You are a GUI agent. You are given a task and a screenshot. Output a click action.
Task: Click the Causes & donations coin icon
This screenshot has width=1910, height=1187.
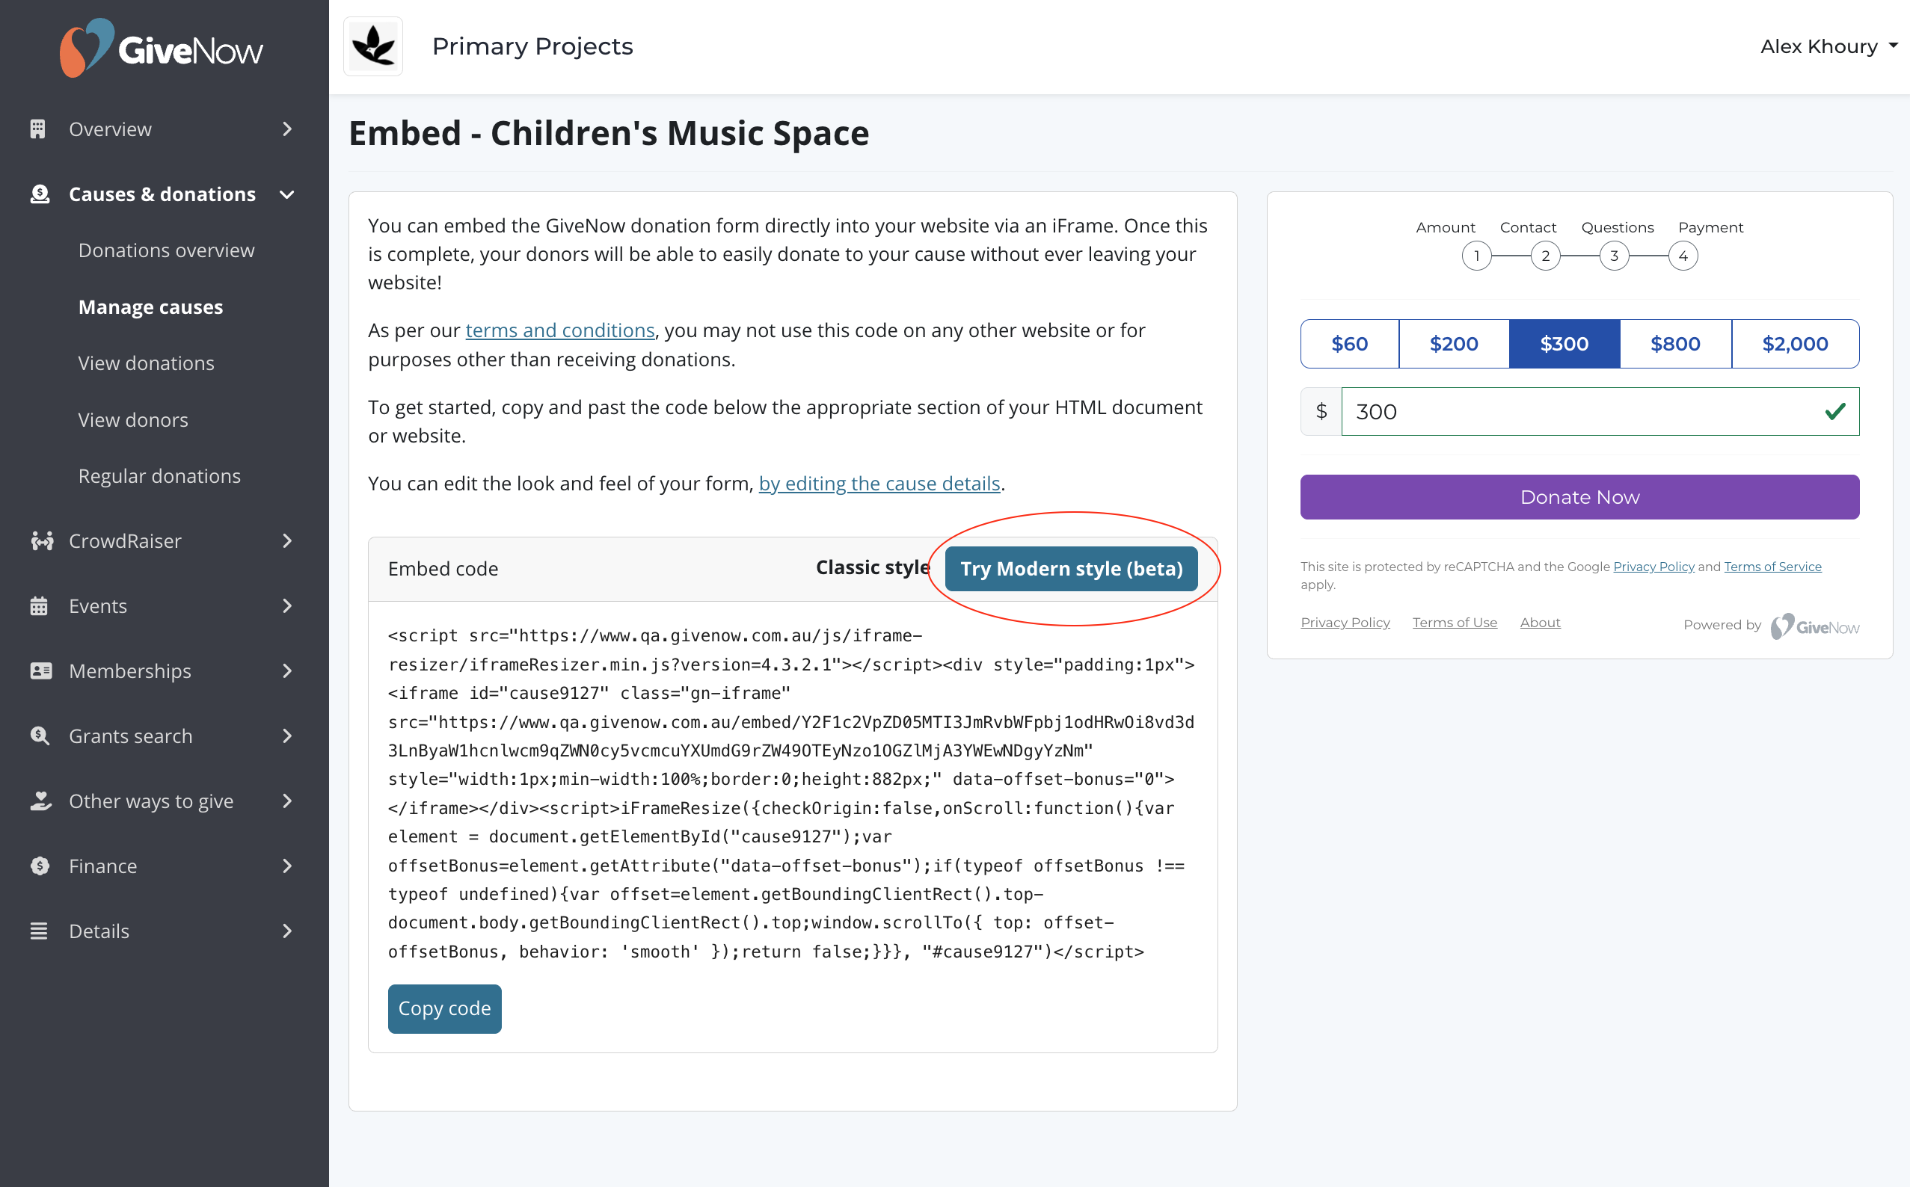[x=40, y=194]
